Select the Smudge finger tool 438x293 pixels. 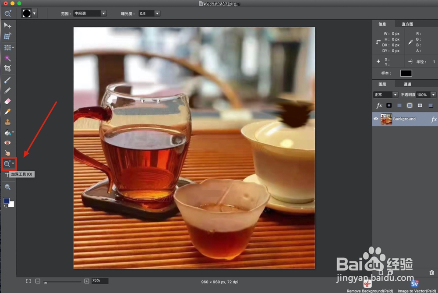7,153
